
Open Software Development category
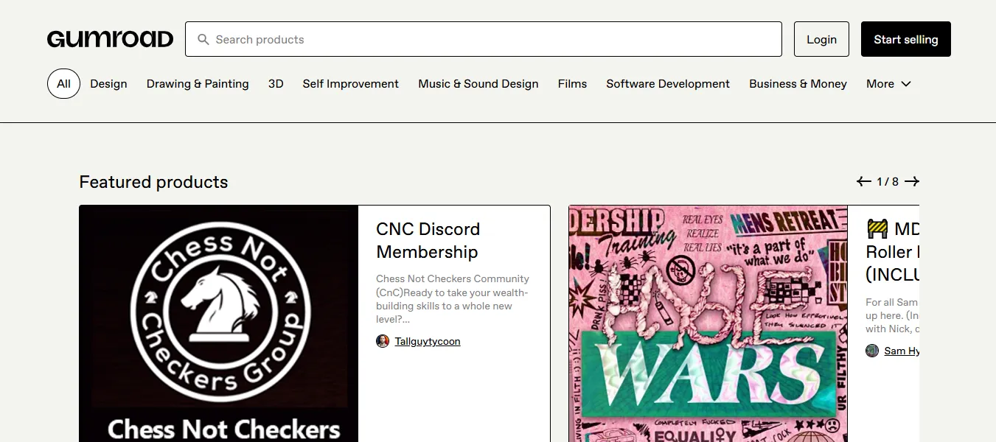pos(668,84)
